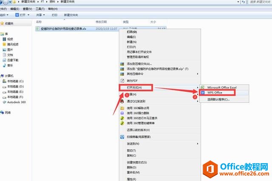Viewport: 272px width, 181px height.
Task: Click the search box at top right
Action: pyautogui.click(x=260, y=2)
